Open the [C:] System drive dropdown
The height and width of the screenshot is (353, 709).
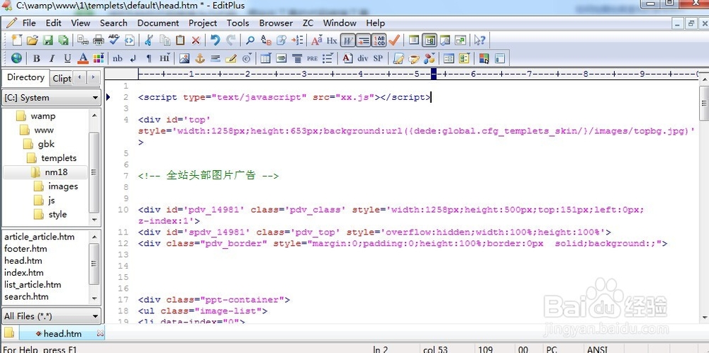[x=51, y=98]
